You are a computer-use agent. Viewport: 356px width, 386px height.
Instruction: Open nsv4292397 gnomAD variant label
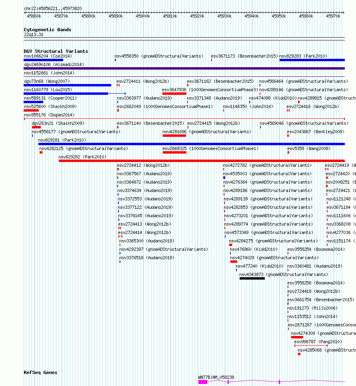pyautogui.click(x=164, y=249)
